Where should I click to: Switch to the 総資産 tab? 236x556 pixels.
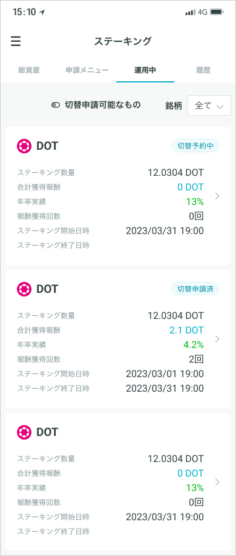[29, 70]
